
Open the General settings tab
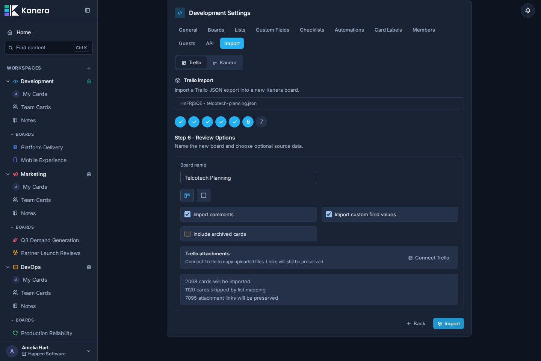188,30
